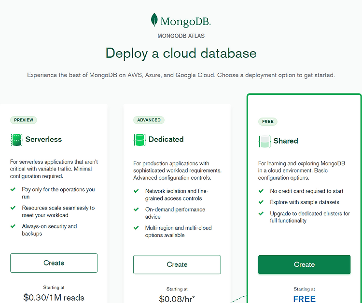
Task: Click the checkmark beside 'Network isolation'
Action: (x=136, y=191)
